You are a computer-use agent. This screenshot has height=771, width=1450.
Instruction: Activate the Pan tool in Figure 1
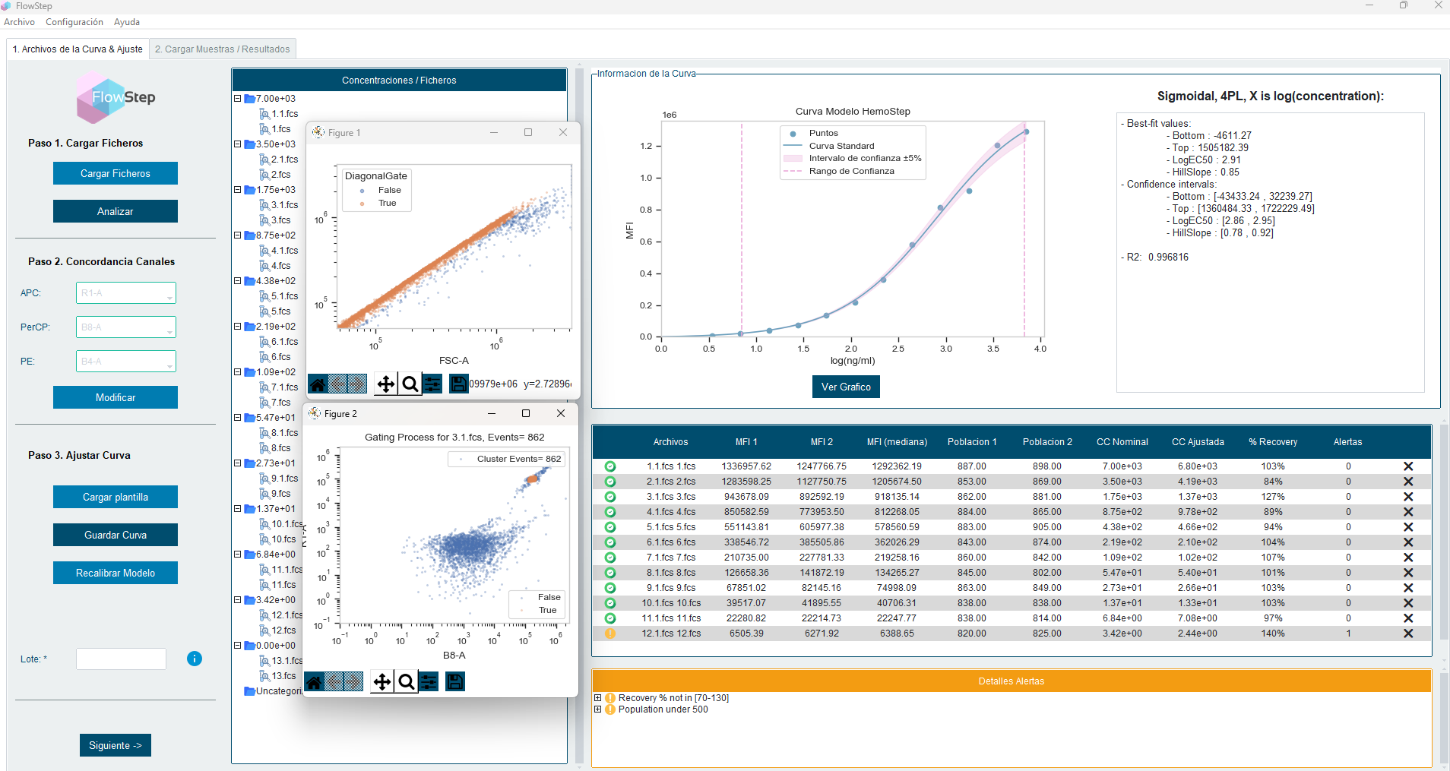pyautogui.click(x=386, y=384)
